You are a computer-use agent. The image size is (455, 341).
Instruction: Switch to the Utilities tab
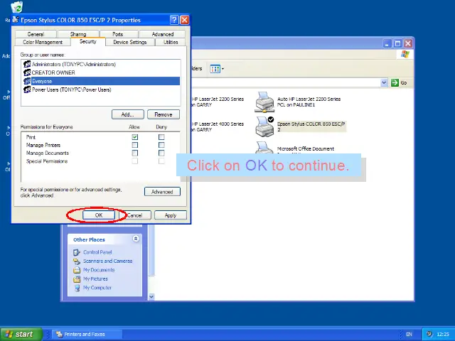pos(171,42)
